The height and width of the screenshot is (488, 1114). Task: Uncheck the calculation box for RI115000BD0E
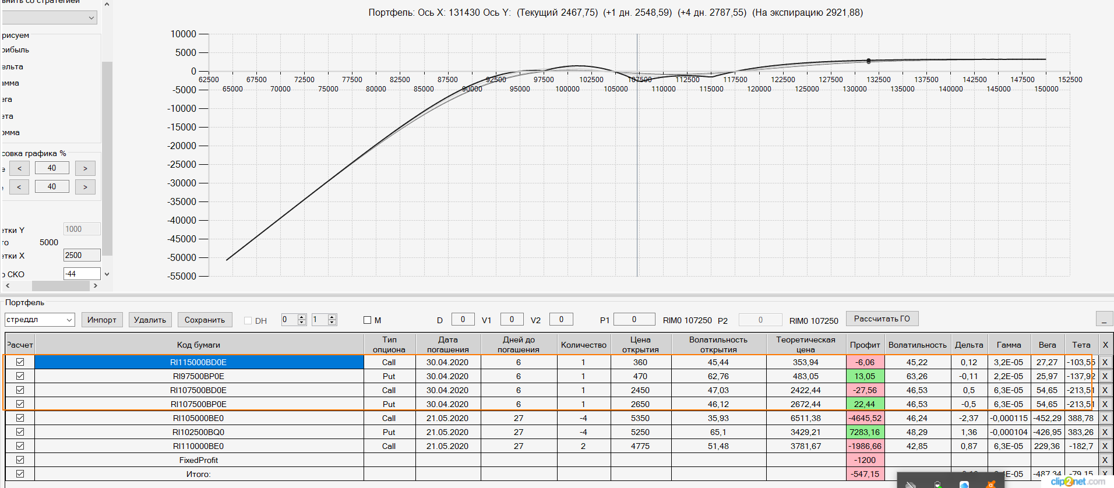(20, 362)
